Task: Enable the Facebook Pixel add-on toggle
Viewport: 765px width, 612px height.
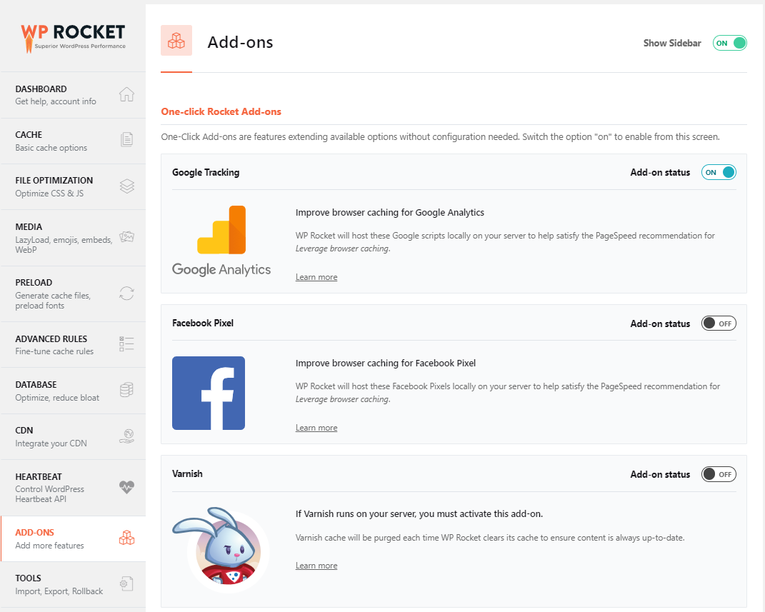Action: 719,323
